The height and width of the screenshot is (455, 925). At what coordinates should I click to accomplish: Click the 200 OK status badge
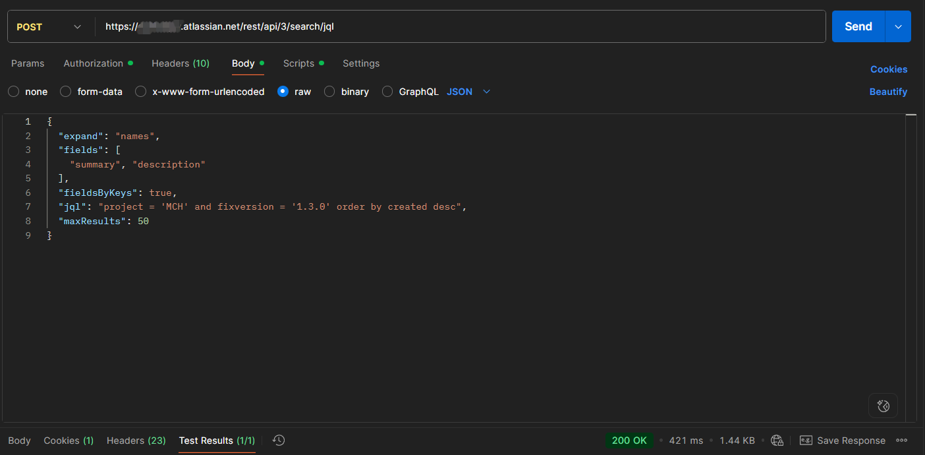(629, 440)
